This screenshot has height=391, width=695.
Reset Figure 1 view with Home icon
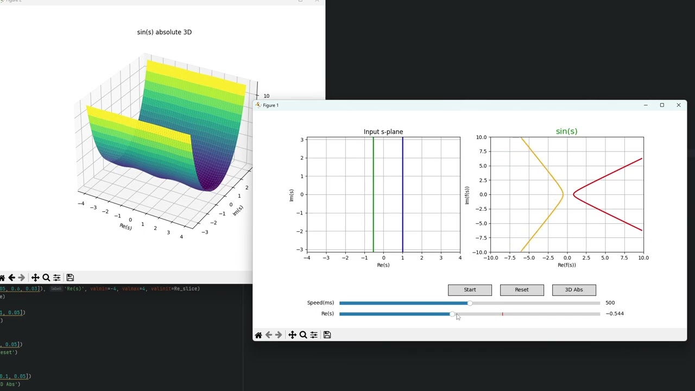(258, 335)
